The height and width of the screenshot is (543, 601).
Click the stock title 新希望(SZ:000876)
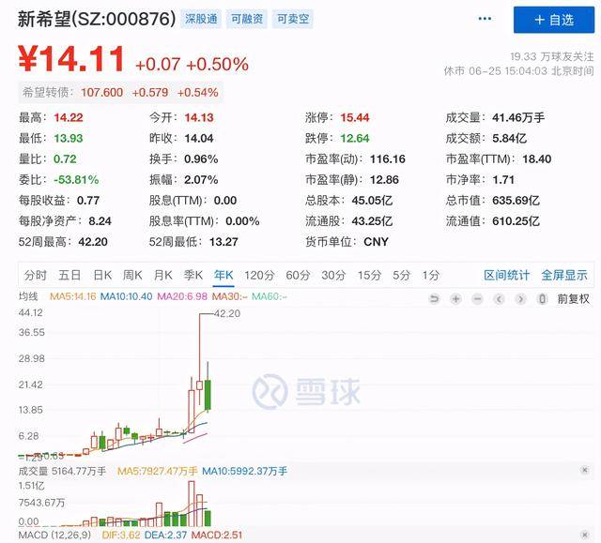coord(97,19)
